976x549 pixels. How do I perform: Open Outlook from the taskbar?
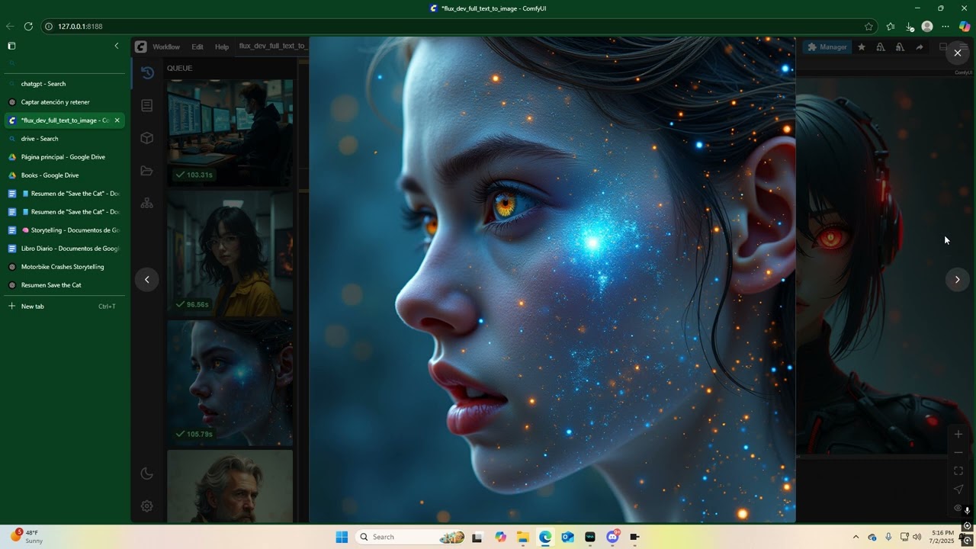[x=567, y=537]
